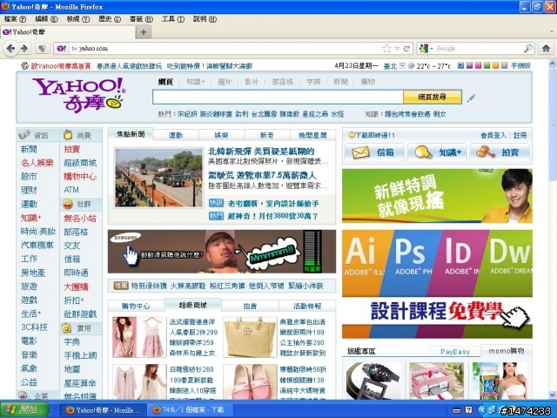Open the 知識+ lightbulb button
Screen dimensions: 557x418
pyautogui.click(x=437, y=152)
